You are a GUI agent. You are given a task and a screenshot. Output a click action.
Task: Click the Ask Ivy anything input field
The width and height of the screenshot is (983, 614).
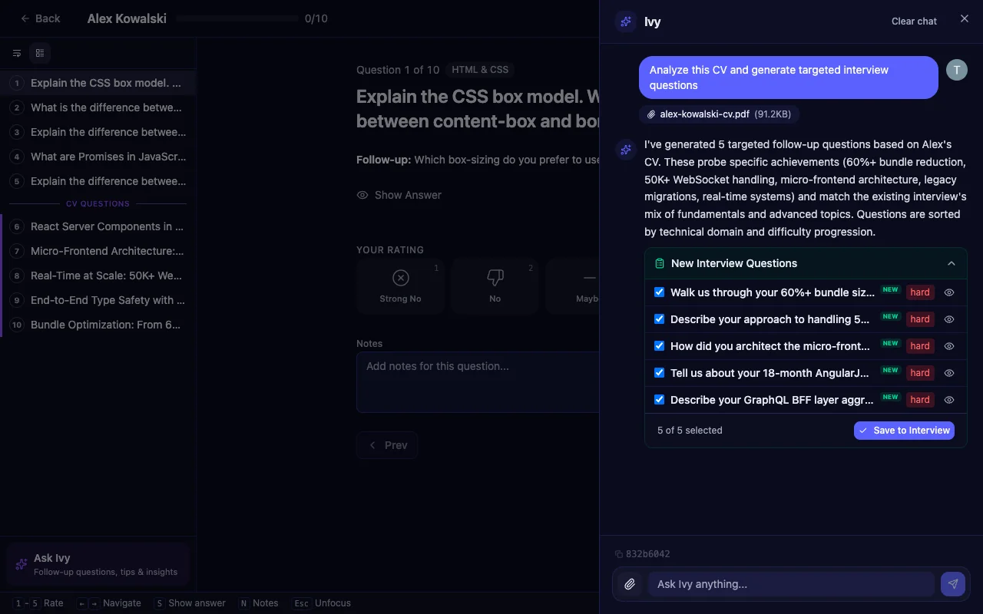click(791, 584)
